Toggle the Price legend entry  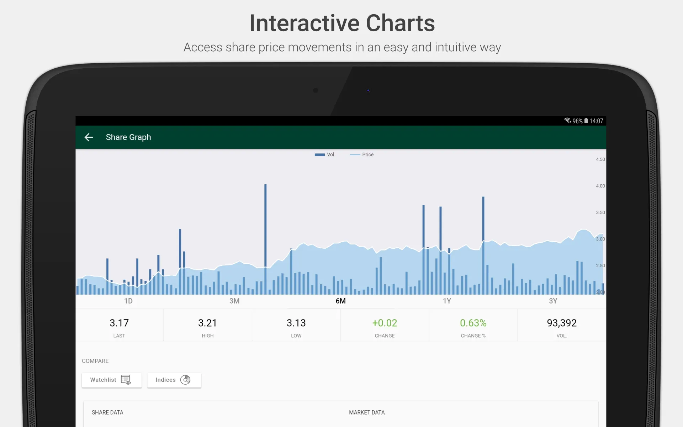(362, 154)
